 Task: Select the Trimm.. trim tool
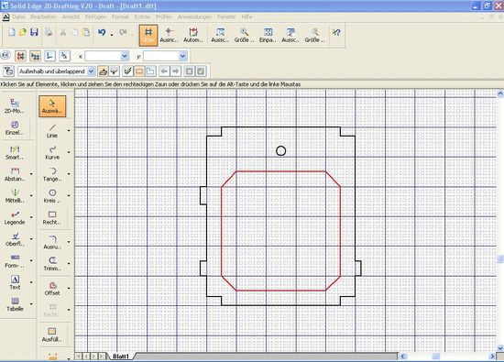click(52, 264)
